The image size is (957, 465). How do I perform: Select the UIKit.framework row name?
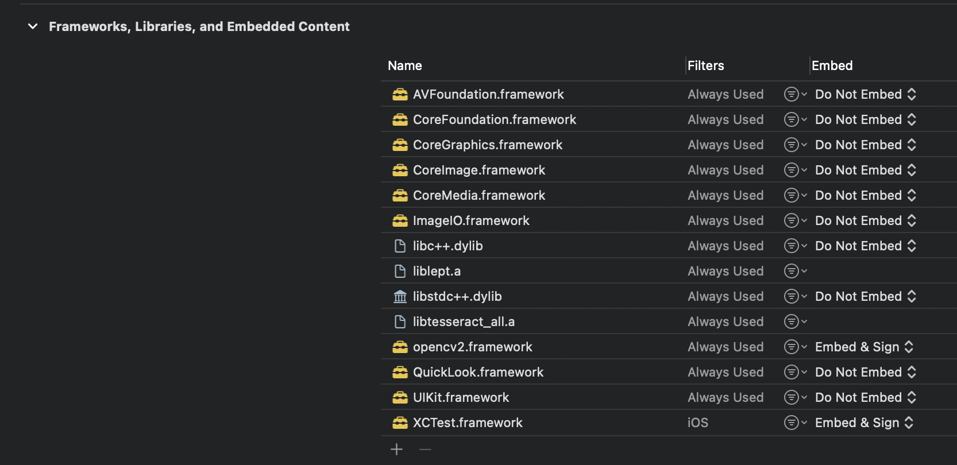click(461, 397)
